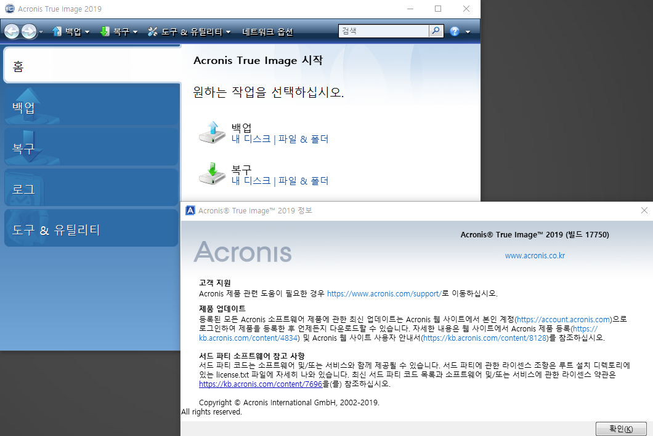Screen dimensions: 653x436
Task: Maximize the Acronis True Image 2019 window
Action: point(438,9)
